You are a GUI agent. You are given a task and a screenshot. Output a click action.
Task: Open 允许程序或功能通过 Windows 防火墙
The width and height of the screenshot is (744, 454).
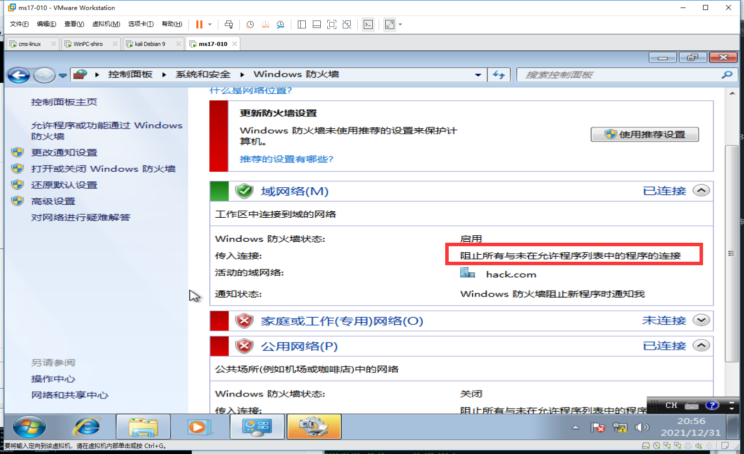[106, 130]
